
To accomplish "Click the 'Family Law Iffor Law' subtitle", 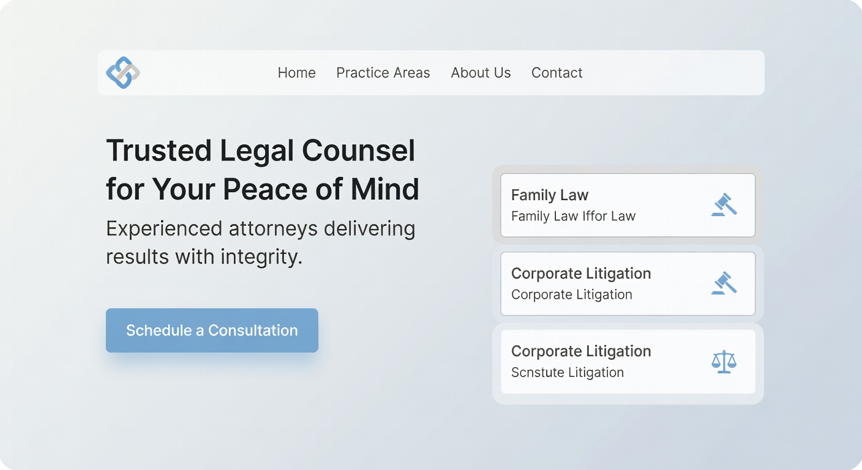I will point(573,216).
